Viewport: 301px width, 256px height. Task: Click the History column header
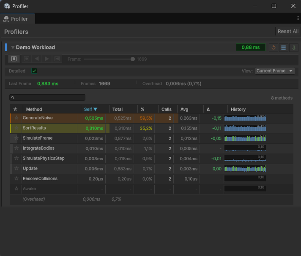(x=238, y=109)
